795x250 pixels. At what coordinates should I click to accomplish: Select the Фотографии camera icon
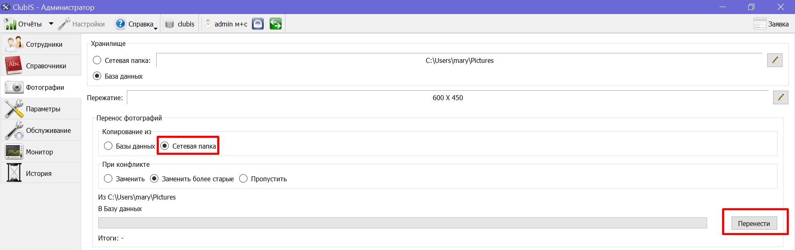pyautogui.click(x=14, y=87)
